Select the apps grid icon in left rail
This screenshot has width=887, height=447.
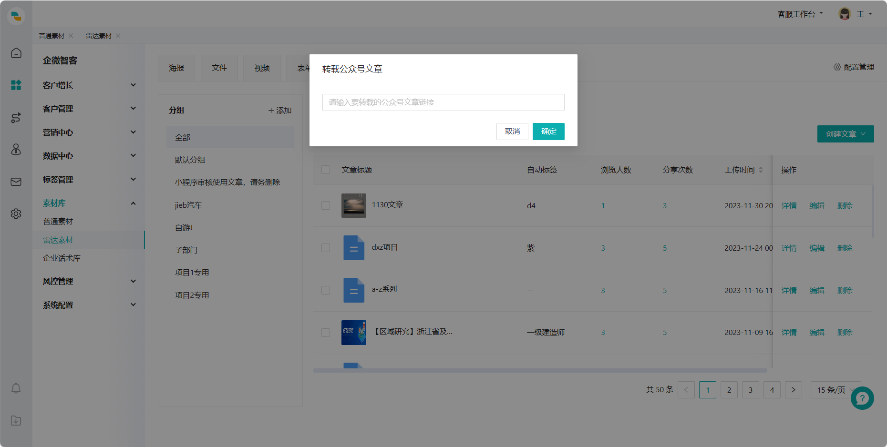point(16,85)
